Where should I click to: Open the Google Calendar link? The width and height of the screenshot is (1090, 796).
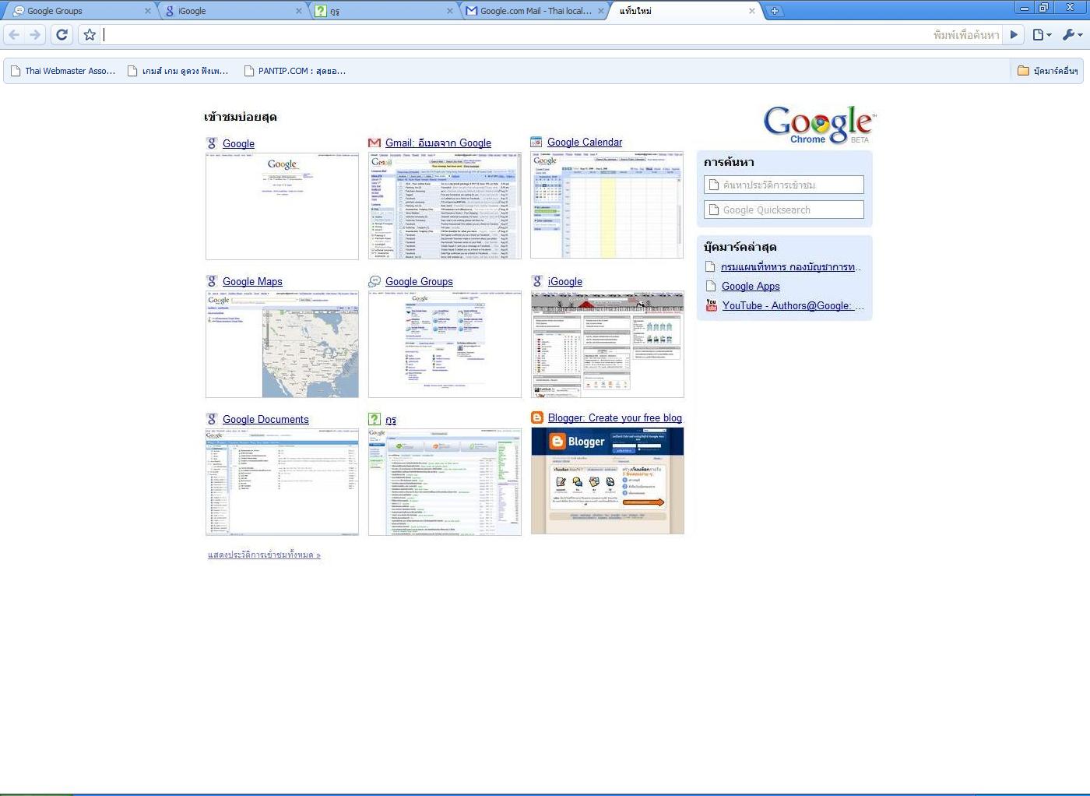(584, 142)
